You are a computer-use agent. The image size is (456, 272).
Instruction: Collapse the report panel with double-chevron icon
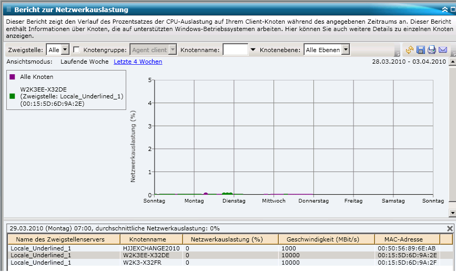pos(445,9)
